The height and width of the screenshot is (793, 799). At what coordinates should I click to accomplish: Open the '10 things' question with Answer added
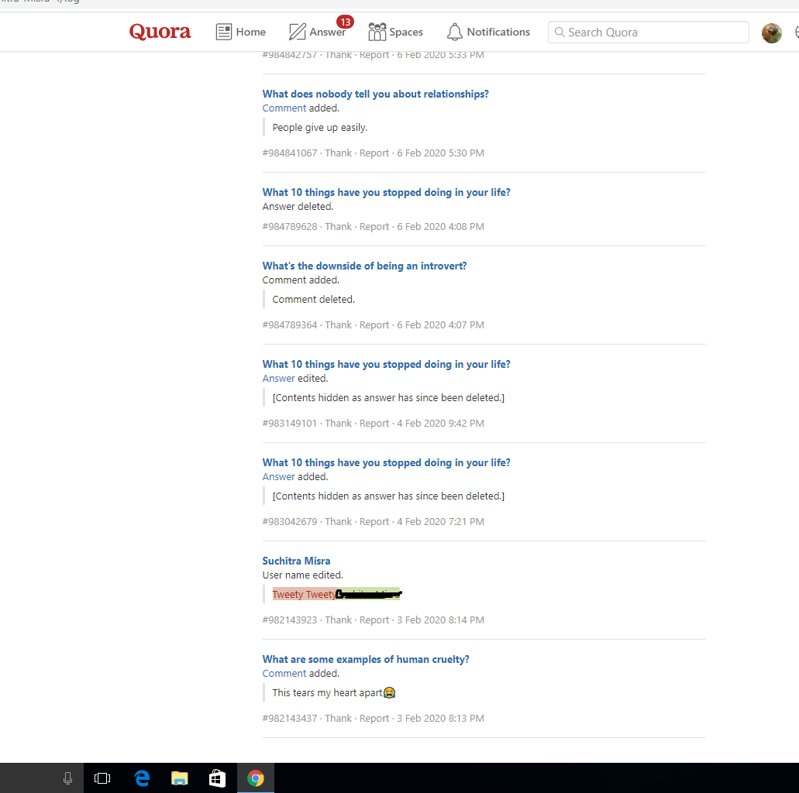coord(386,462)
